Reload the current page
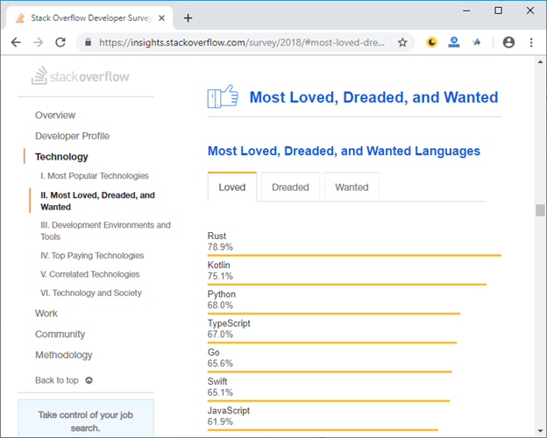Viewport: 547px width, 438px height. [60, 43]
